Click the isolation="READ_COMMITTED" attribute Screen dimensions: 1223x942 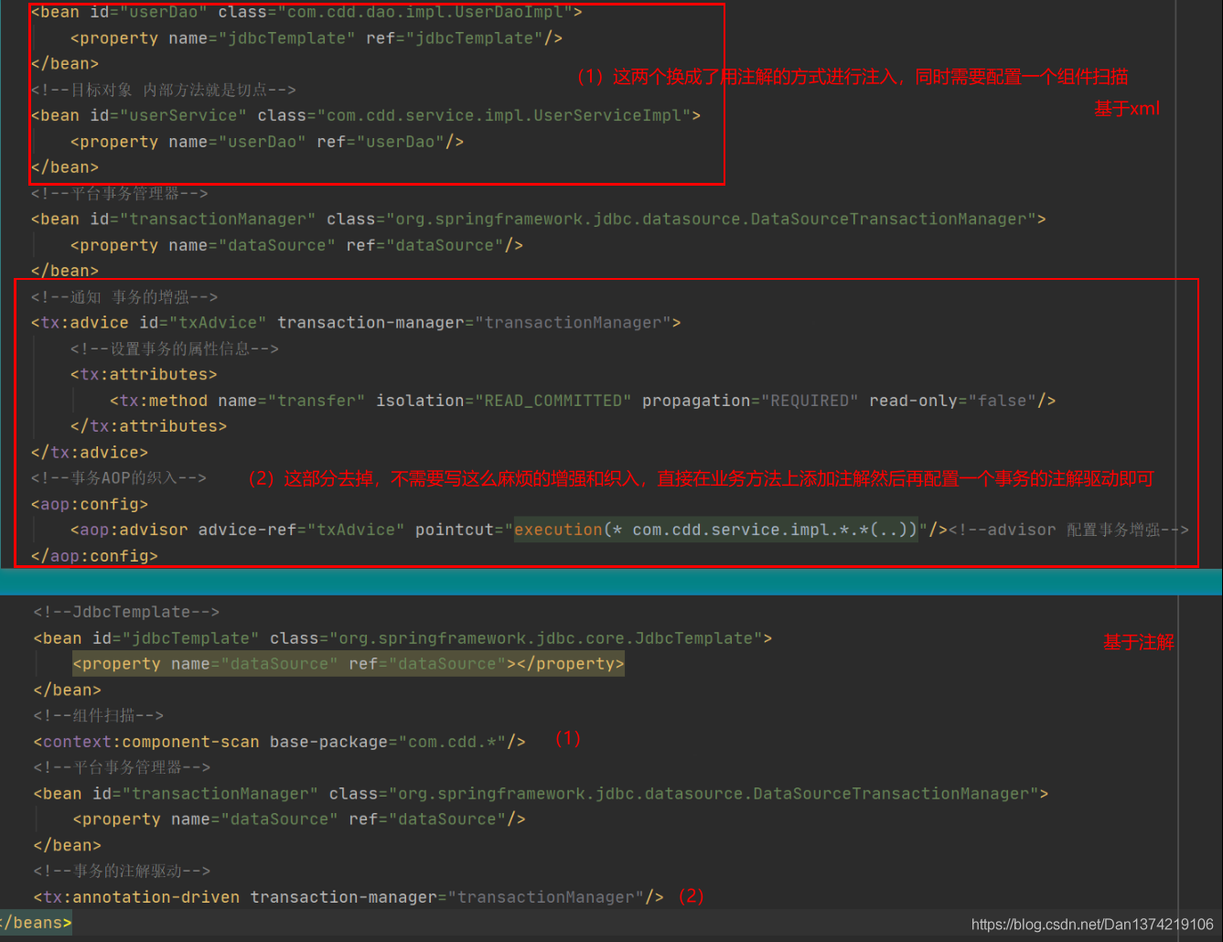(504, 401)
